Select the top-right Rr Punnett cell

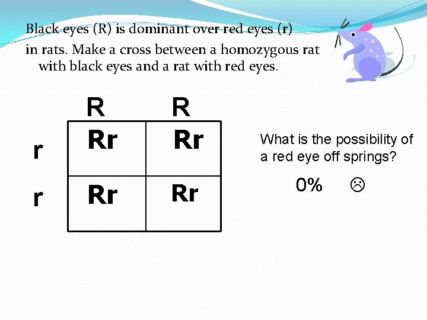[x=188, y=140]
